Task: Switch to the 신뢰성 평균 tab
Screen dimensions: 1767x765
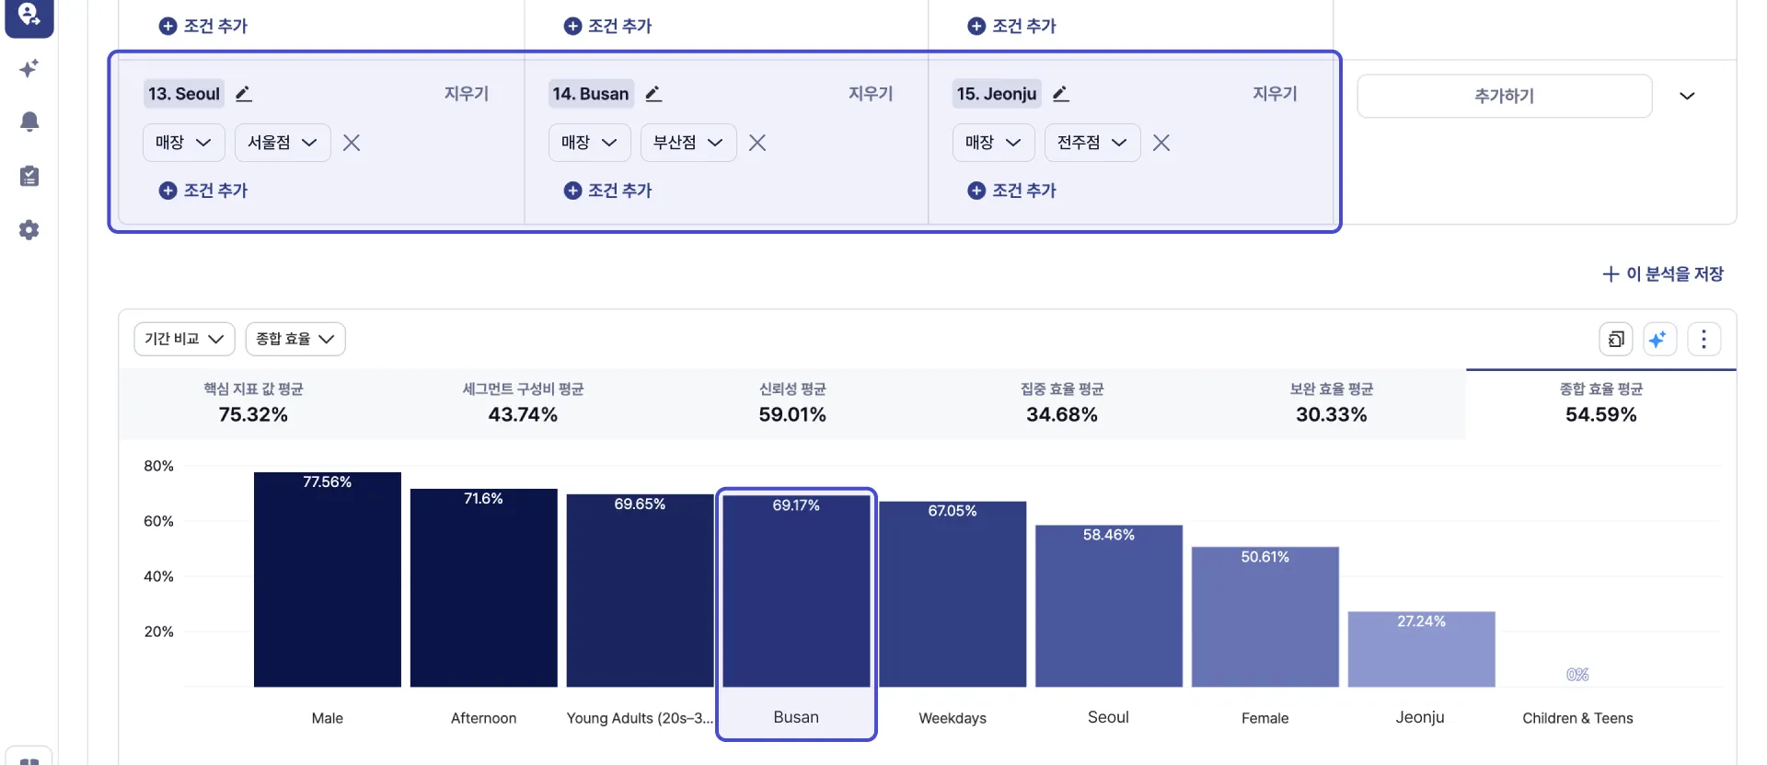Action: click(792, 403)
